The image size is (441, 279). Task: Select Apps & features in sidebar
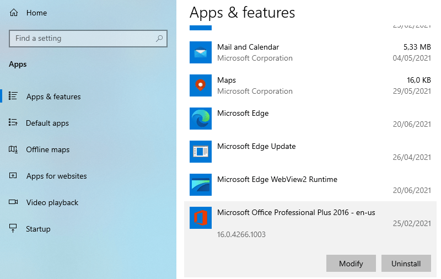[x=53, y=96]
